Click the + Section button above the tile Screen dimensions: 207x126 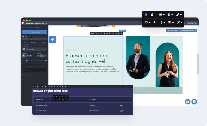[x=122, y=31]
